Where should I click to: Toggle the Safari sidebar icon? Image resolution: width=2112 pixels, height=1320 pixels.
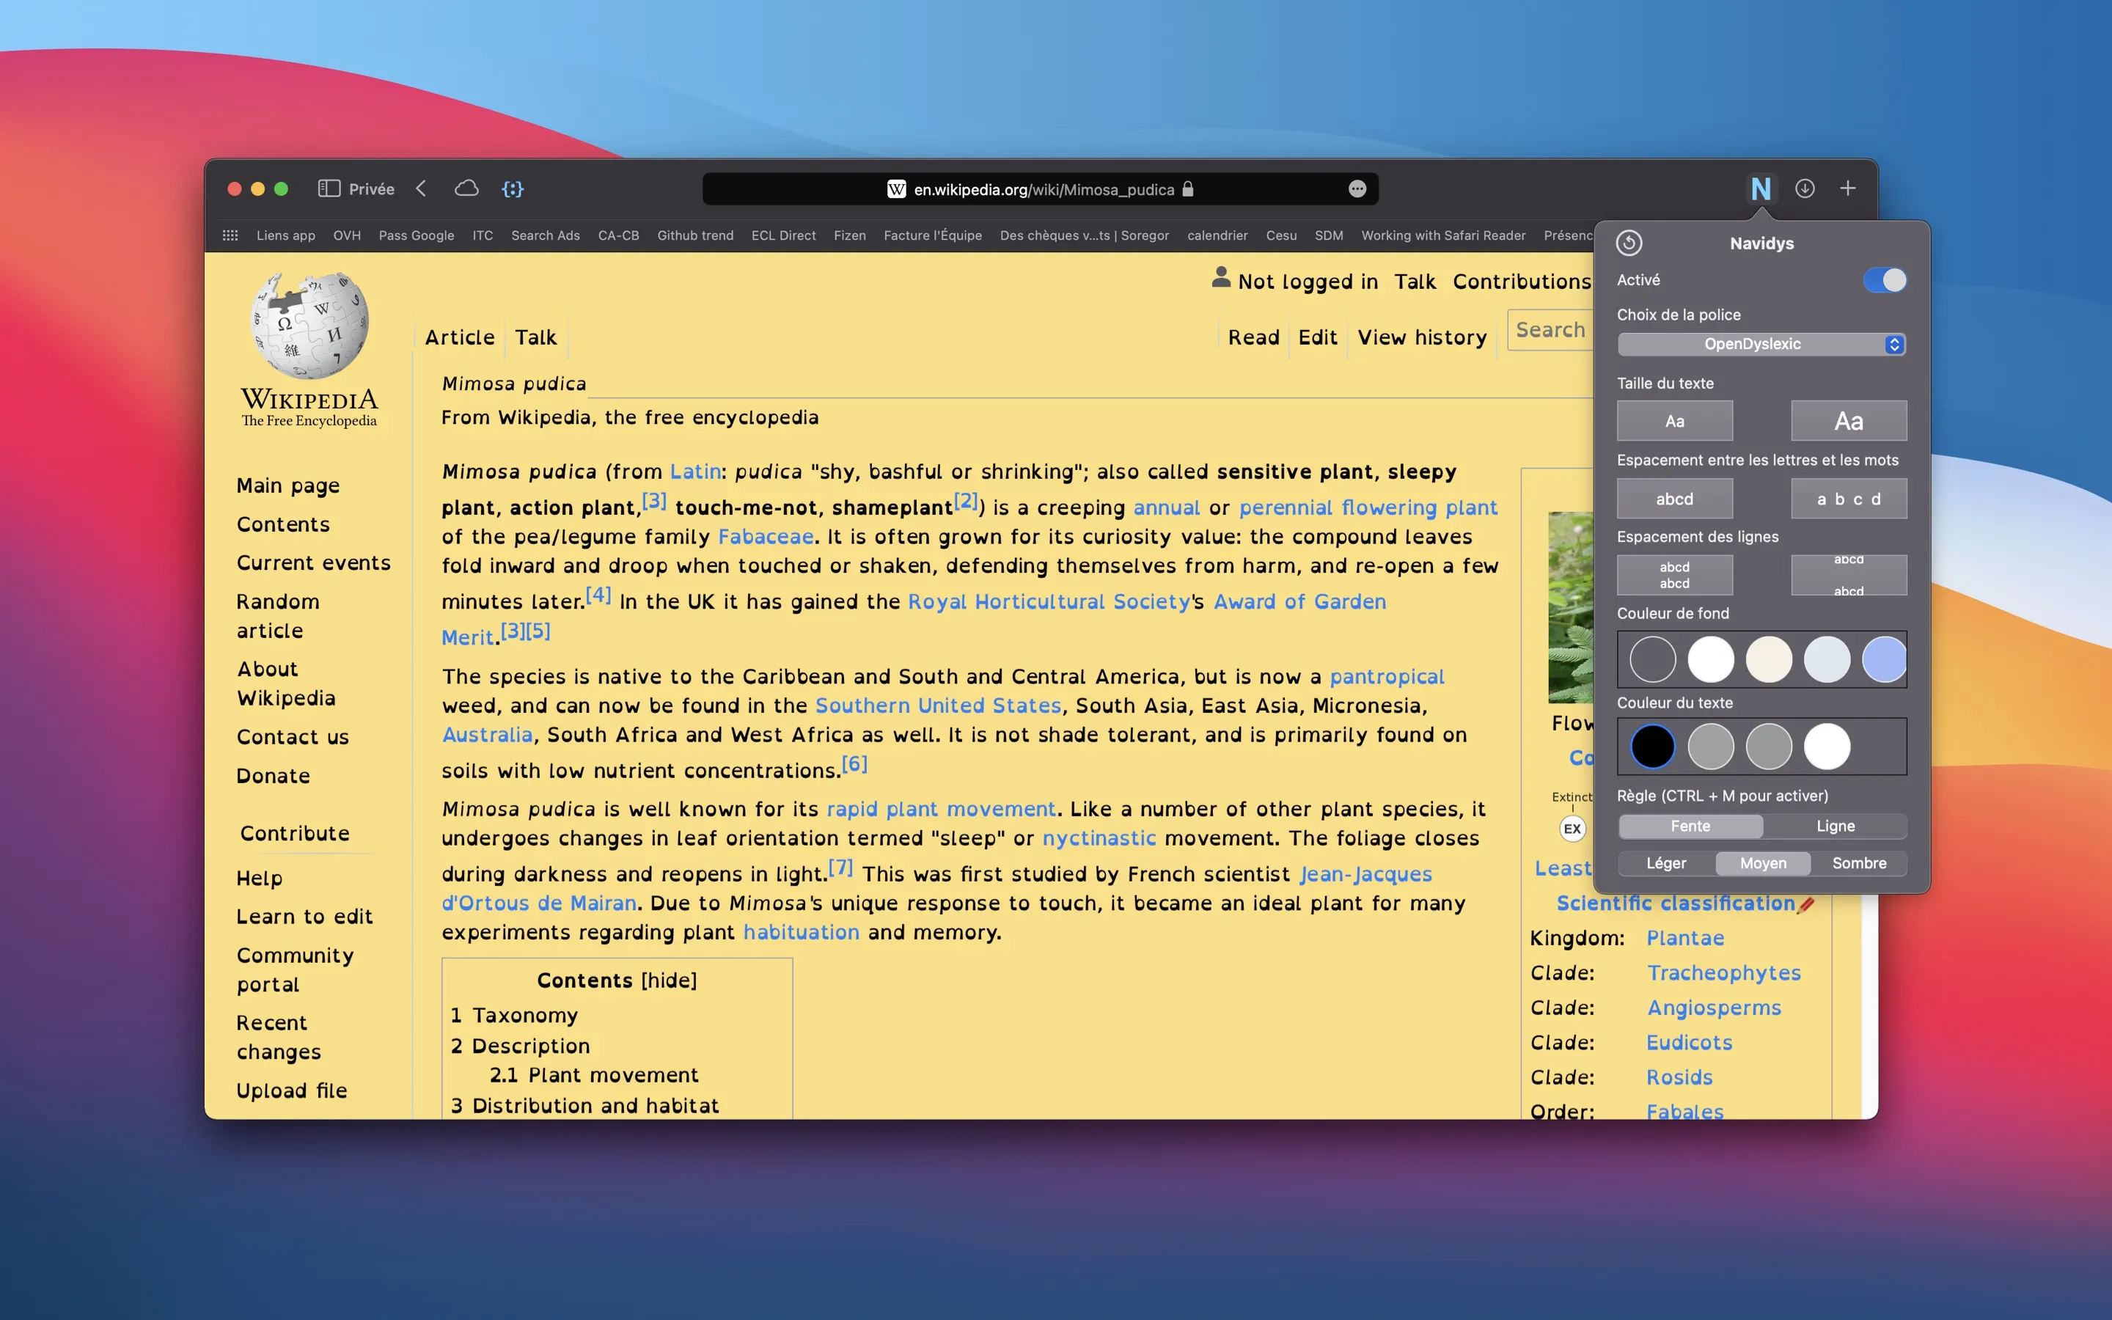tap(328, 188)
